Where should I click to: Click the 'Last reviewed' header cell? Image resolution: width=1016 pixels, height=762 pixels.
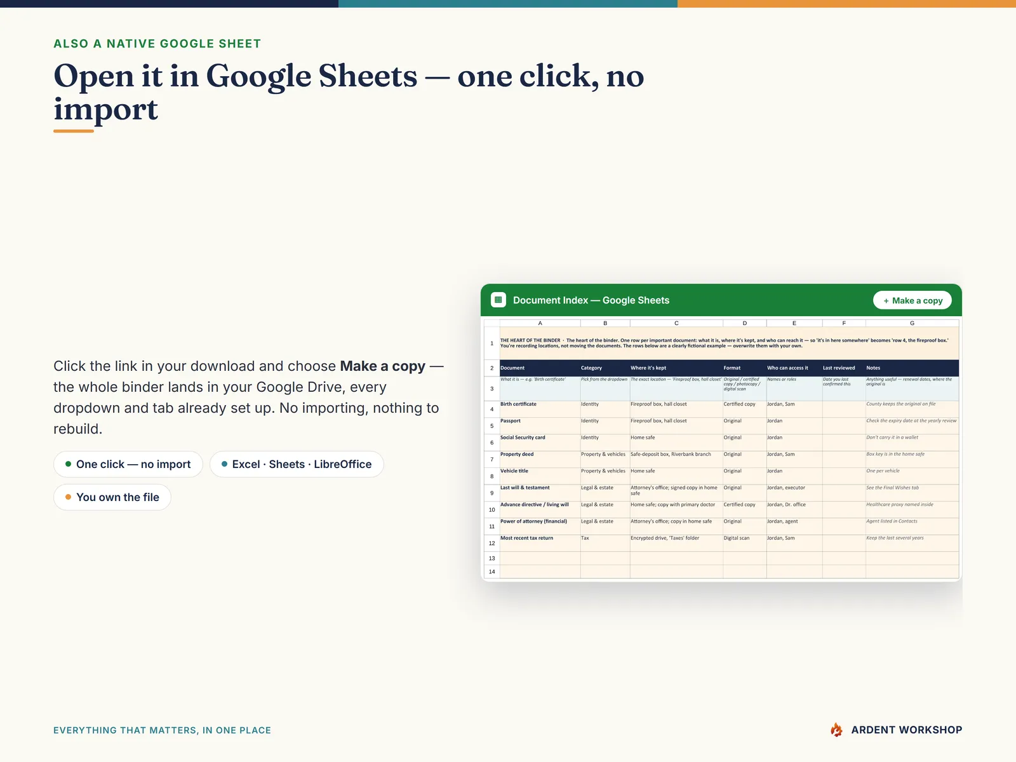[844, 368]
